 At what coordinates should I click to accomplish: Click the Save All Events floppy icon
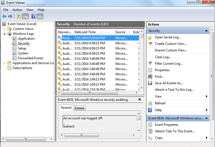pyautogui.click(x=150, y=83)
